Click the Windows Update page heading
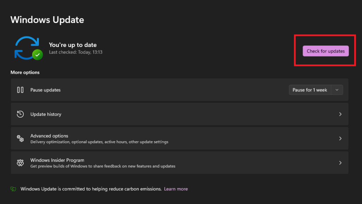The width and height of the screenshot is (362, 204). (47, 20)
